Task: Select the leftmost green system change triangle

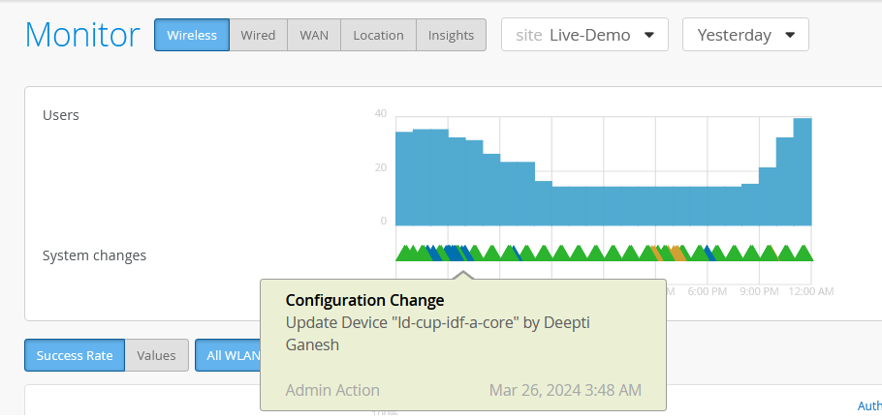Action: (403, 254)
